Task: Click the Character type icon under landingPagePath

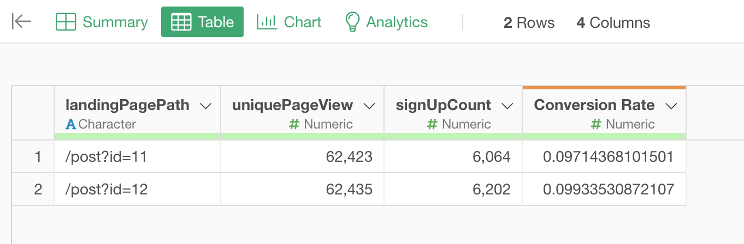Action: pos(70,124)
